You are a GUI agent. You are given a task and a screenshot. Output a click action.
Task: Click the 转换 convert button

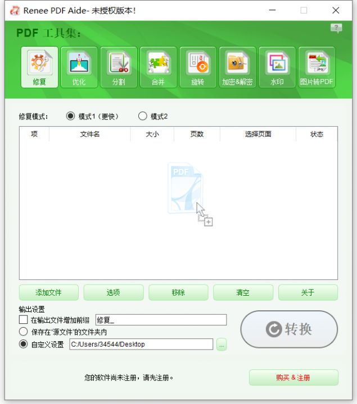tap(290, 329)
